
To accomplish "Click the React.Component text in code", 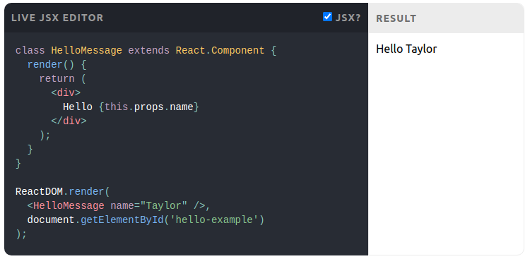I will pyautogui.click(x=220, y=51).
